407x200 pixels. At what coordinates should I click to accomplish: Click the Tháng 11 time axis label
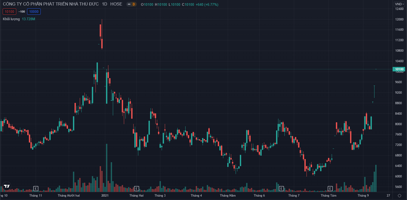[36, 196]
